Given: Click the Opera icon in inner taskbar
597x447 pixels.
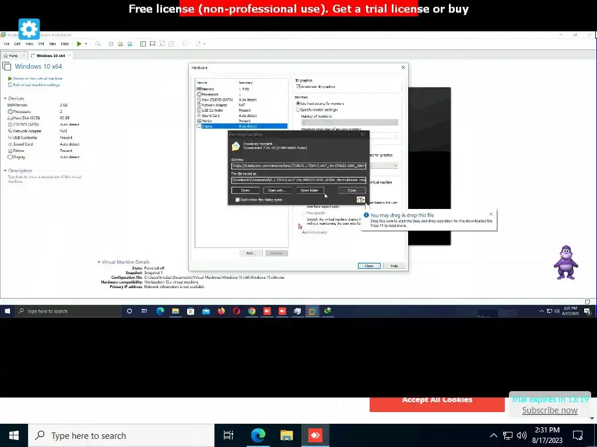Looking at the screenshot, I should (x=237, y=311).
